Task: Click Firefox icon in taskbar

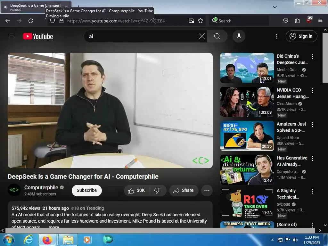Action: [x=47, y=240]
